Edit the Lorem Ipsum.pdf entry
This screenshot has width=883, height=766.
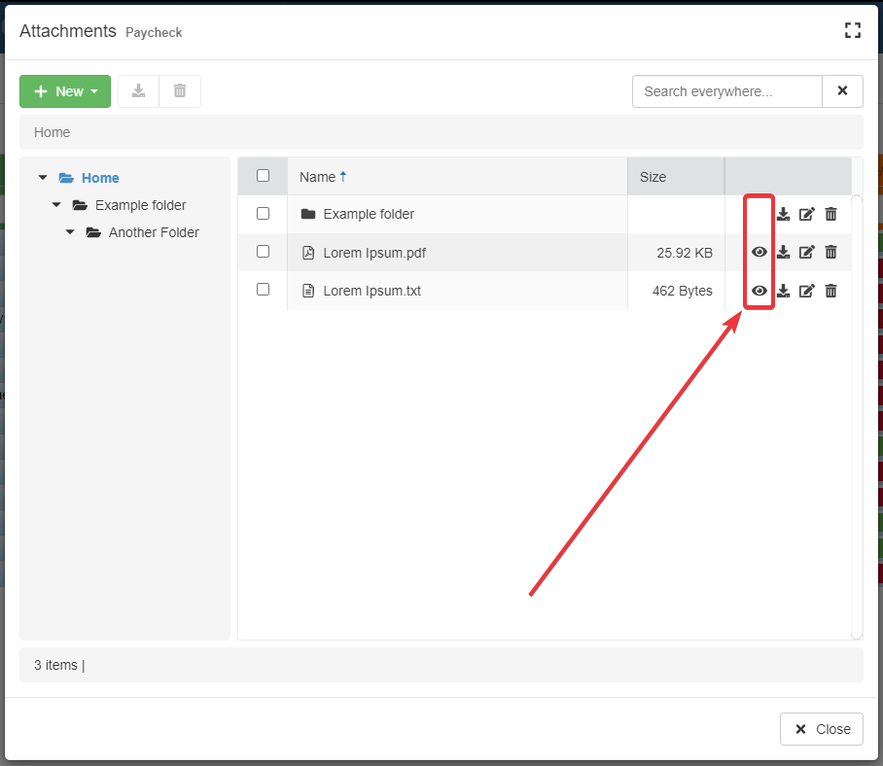pyautogui.click(x=806, y=253)
